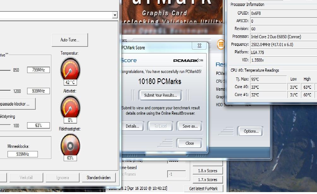Click the FurMark build date text
The width and height of the screenshot is (317, 194).
[x=147, y=188]
